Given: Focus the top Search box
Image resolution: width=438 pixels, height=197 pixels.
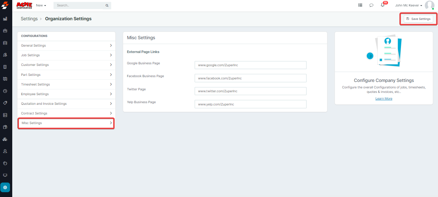Looking at the screenshot, I should (x=81, y=5).
